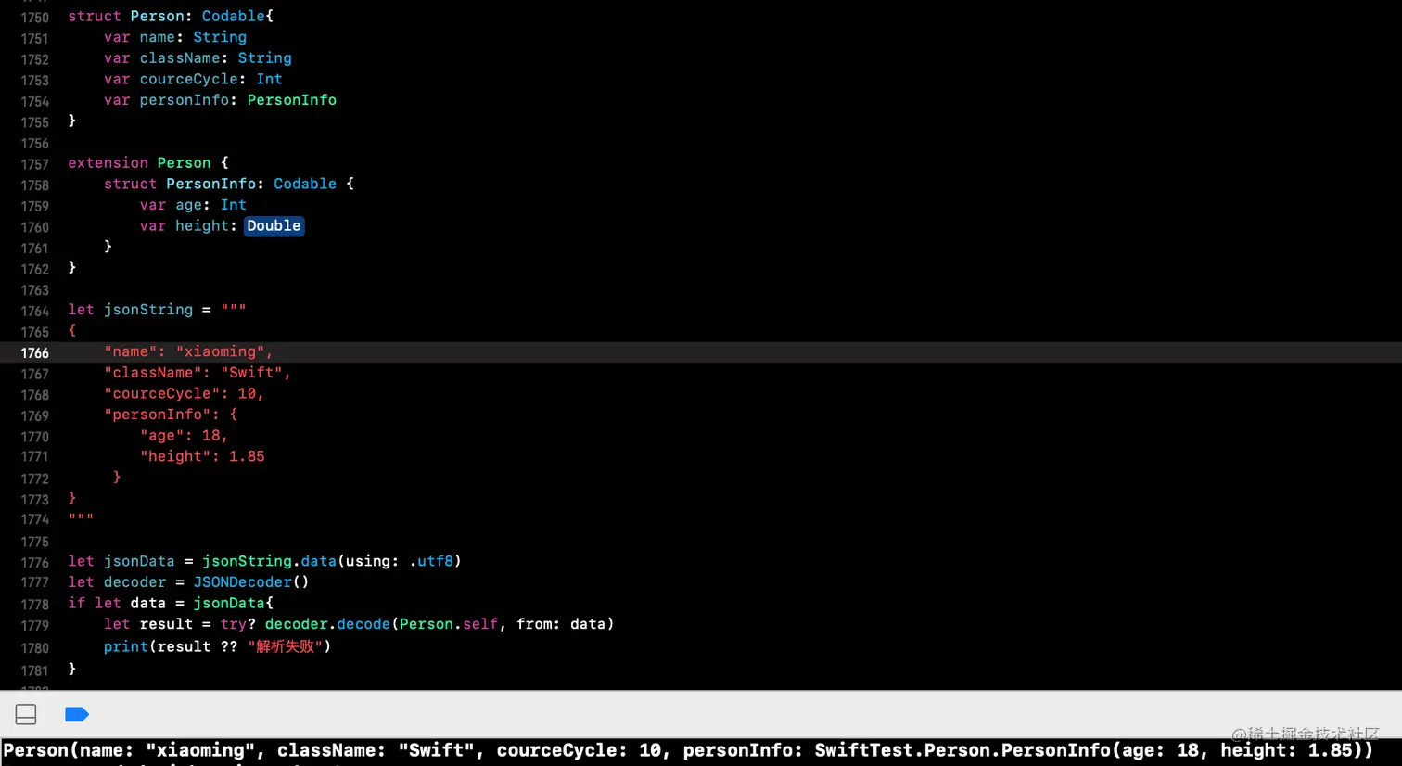
Task: Click the "height": 1.85 JSON line
Action: tap(202, 456)
